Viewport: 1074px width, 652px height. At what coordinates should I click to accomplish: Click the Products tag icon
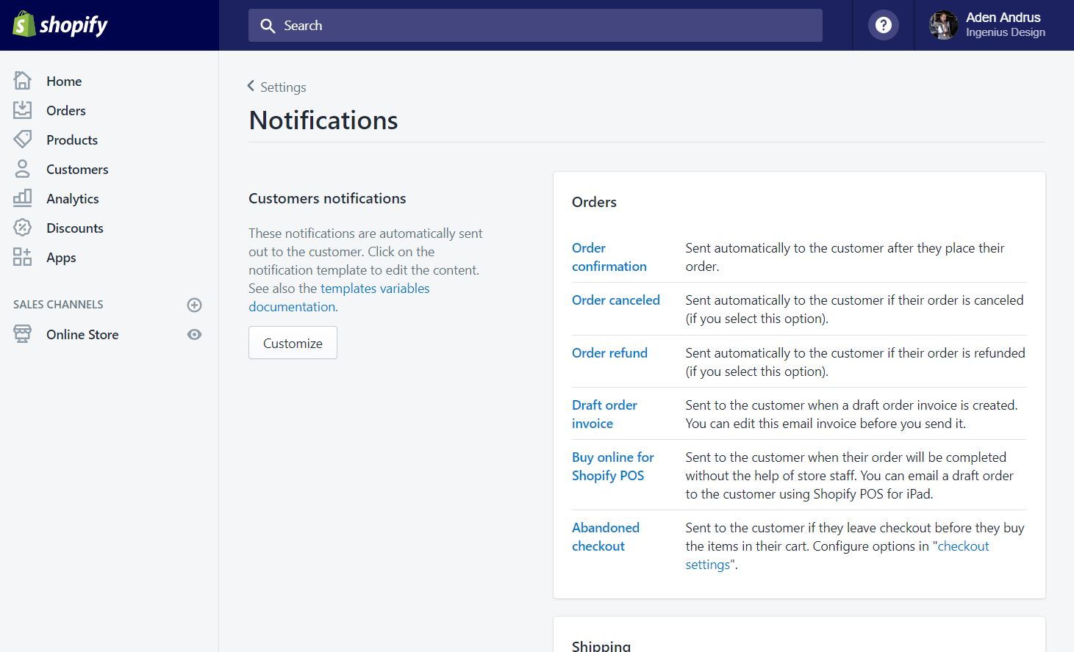[x=23, y=140]
